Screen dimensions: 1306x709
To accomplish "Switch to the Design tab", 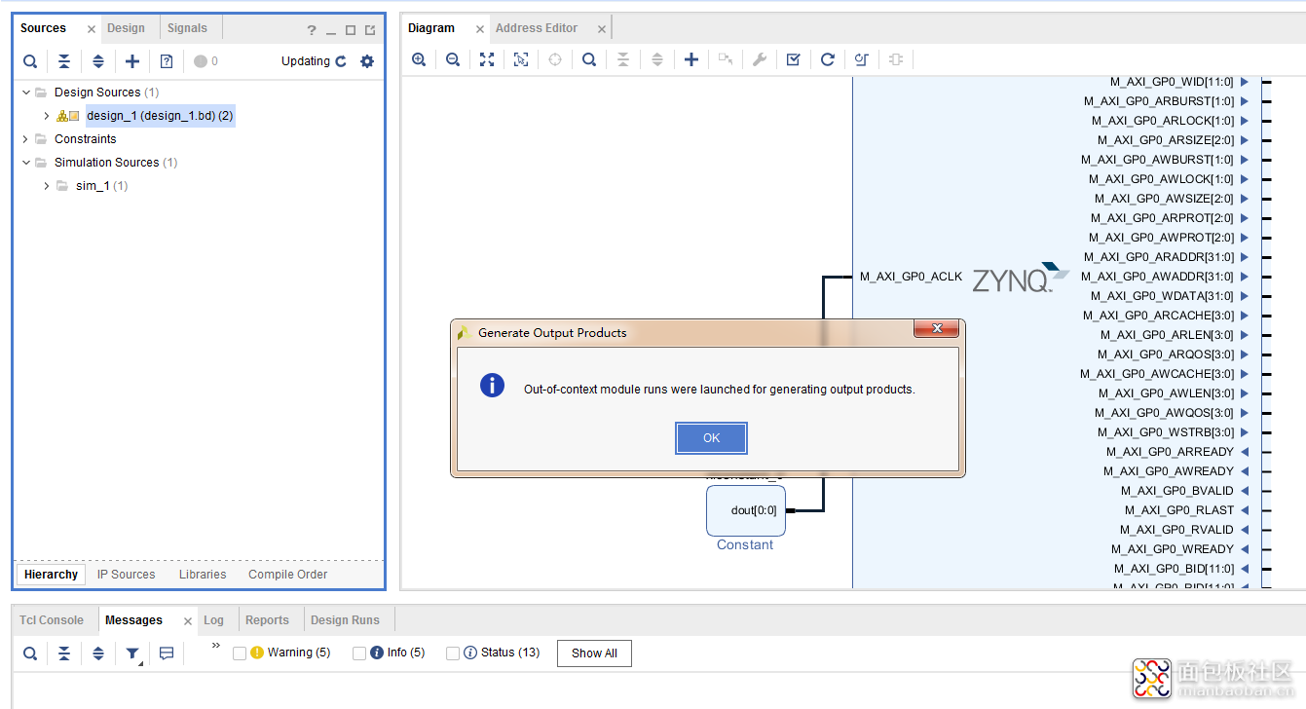I will pyautogui.click(x=126, y=28).
